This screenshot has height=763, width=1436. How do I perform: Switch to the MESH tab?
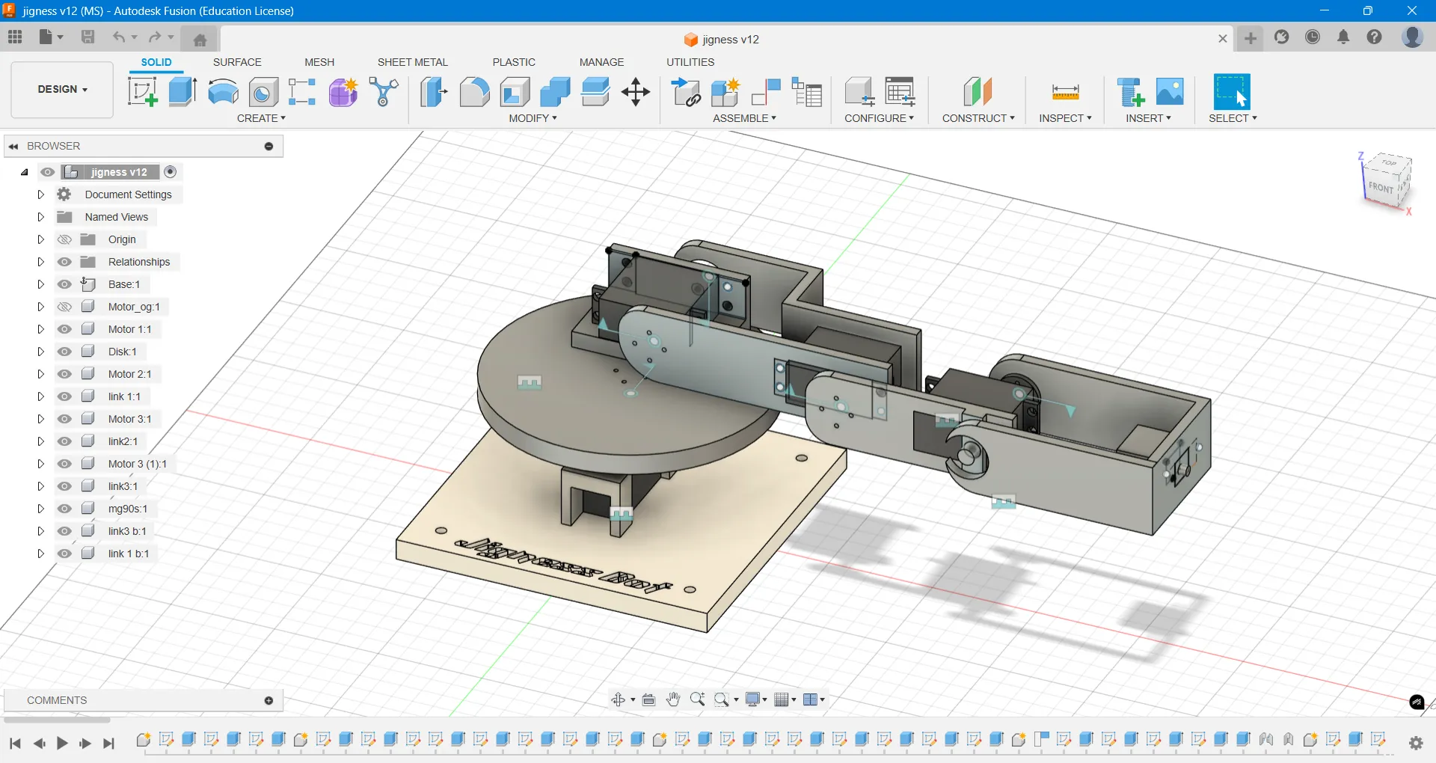(x=319, y=62)
